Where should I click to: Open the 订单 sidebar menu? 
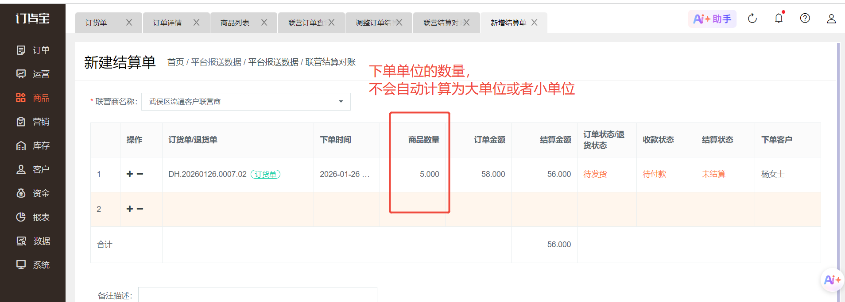33,50
